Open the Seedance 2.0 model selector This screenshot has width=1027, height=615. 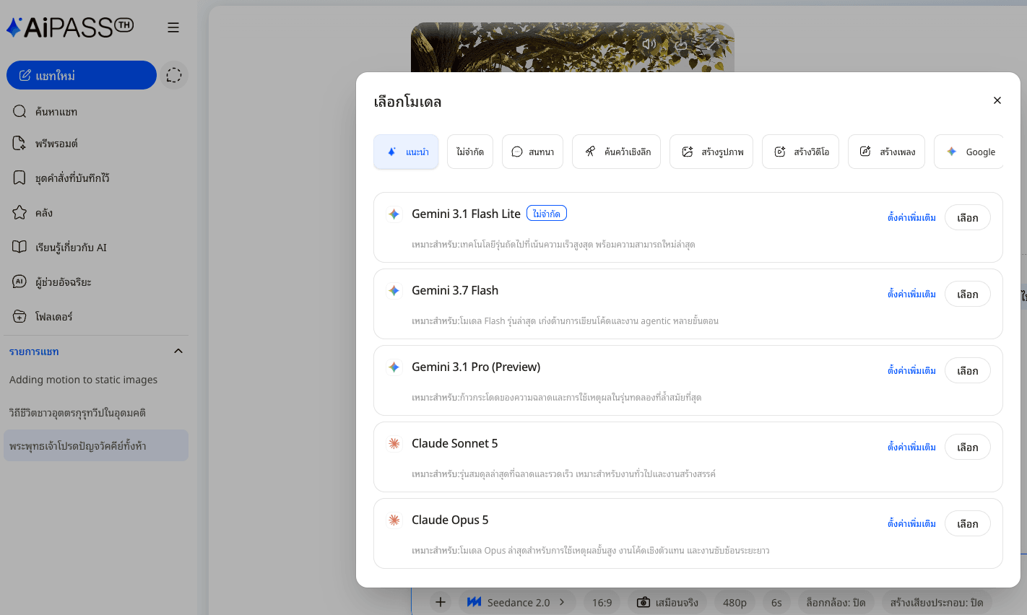(517, 602)
